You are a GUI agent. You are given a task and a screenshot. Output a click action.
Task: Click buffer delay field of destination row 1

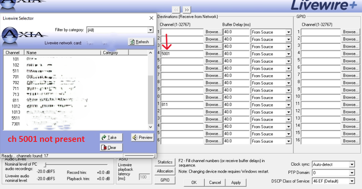coord(236,32)
